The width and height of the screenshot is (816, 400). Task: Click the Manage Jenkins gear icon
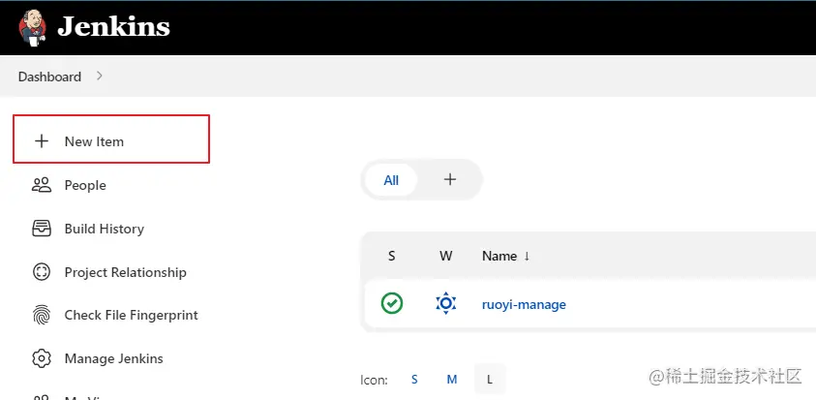click(x=41, y=358)
